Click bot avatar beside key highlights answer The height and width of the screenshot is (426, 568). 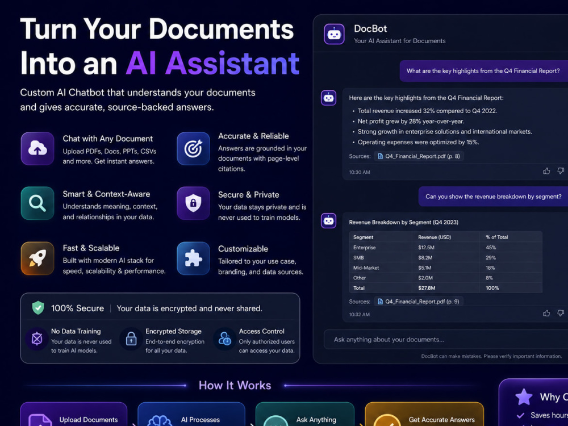328,98
